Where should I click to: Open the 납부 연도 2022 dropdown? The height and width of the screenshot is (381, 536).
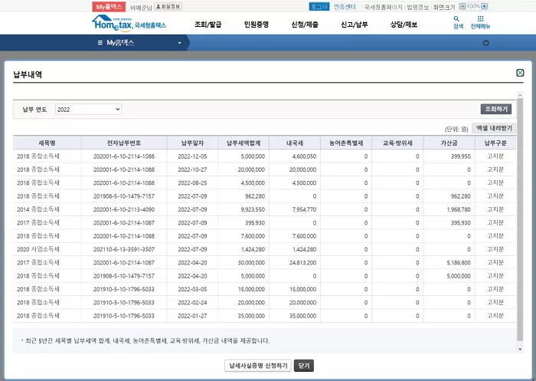click(88, 109)
